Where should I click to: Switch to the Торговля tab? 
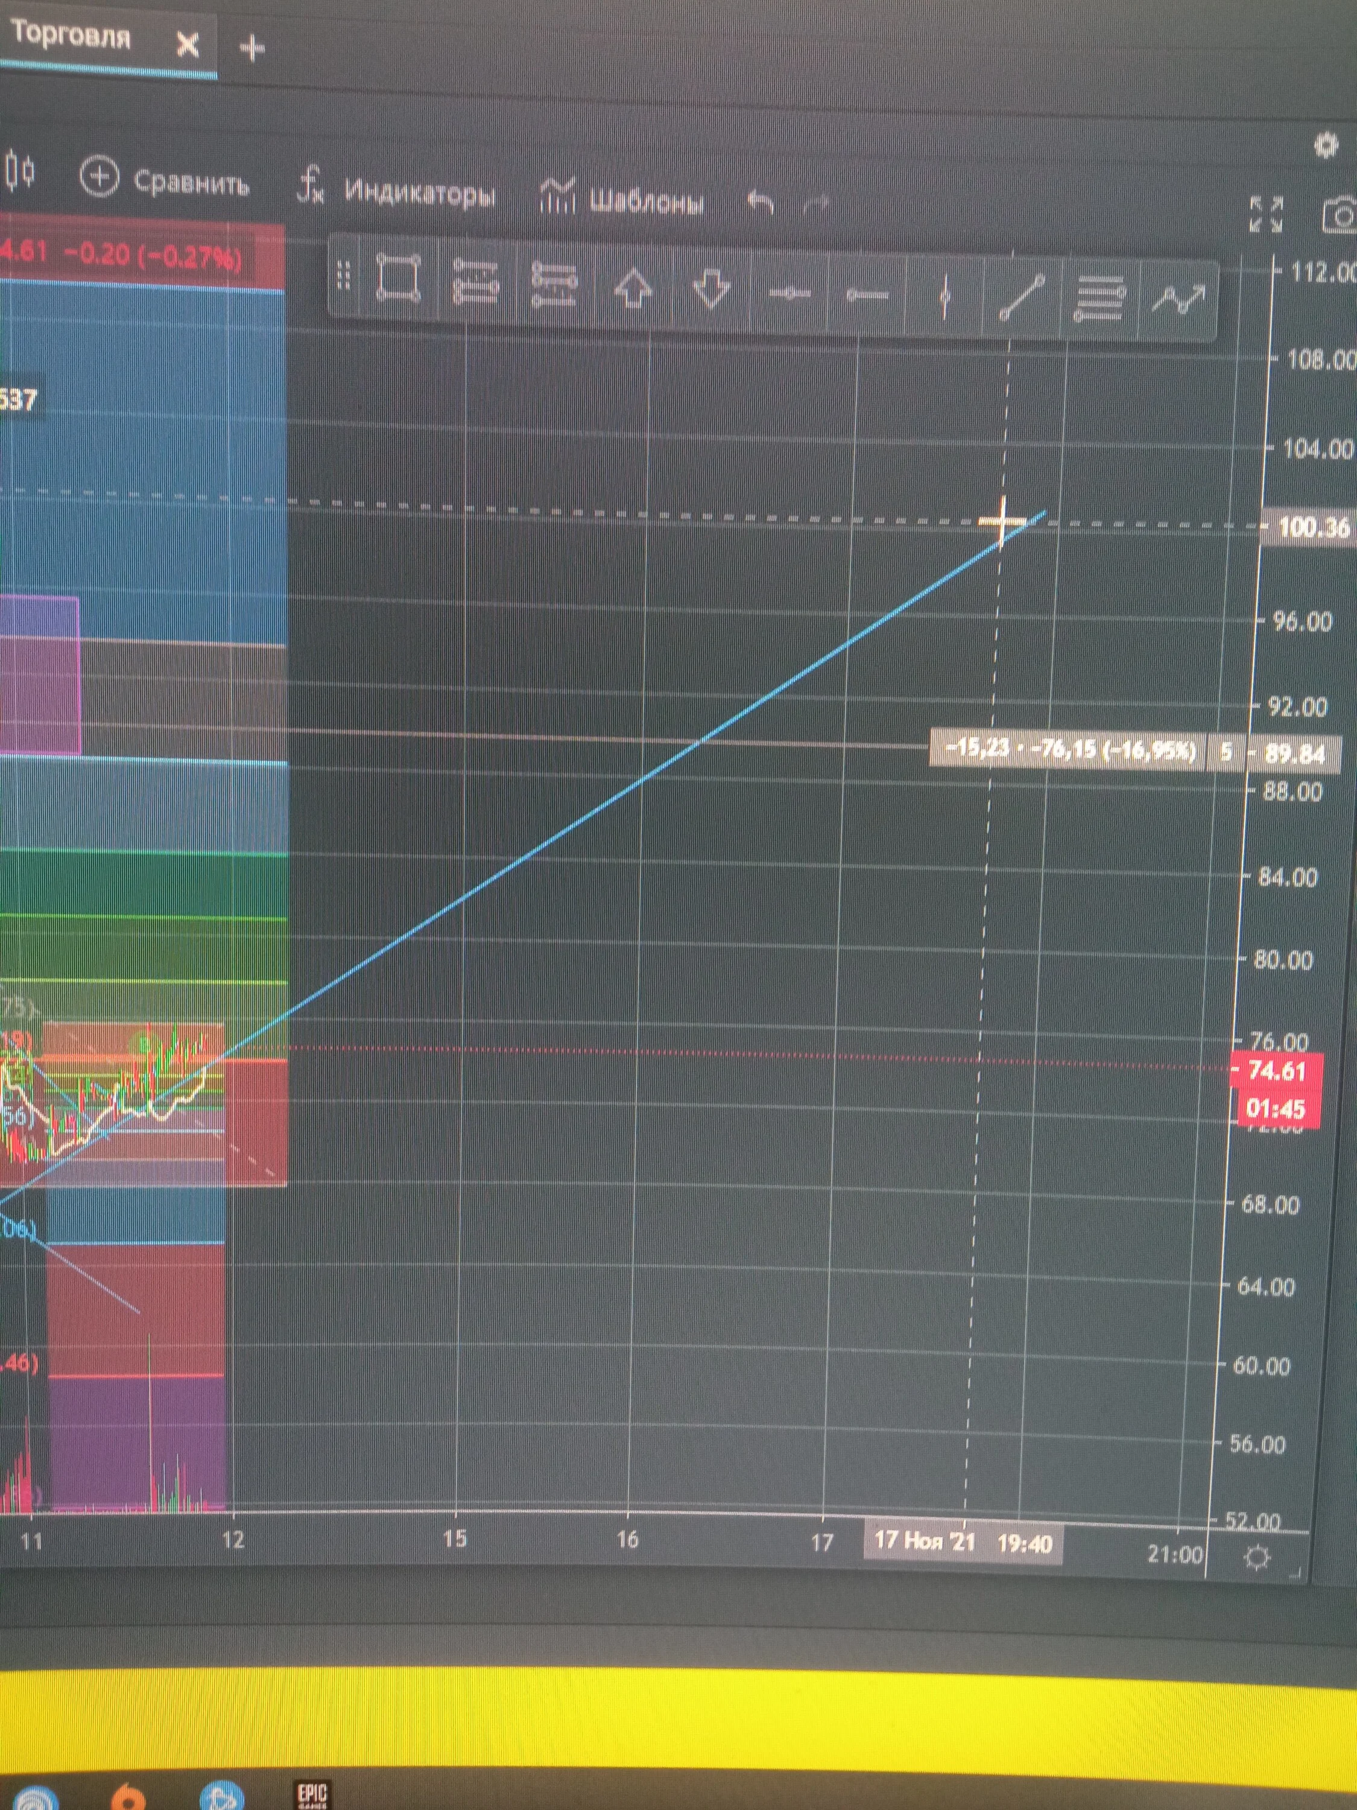[71, 36]
